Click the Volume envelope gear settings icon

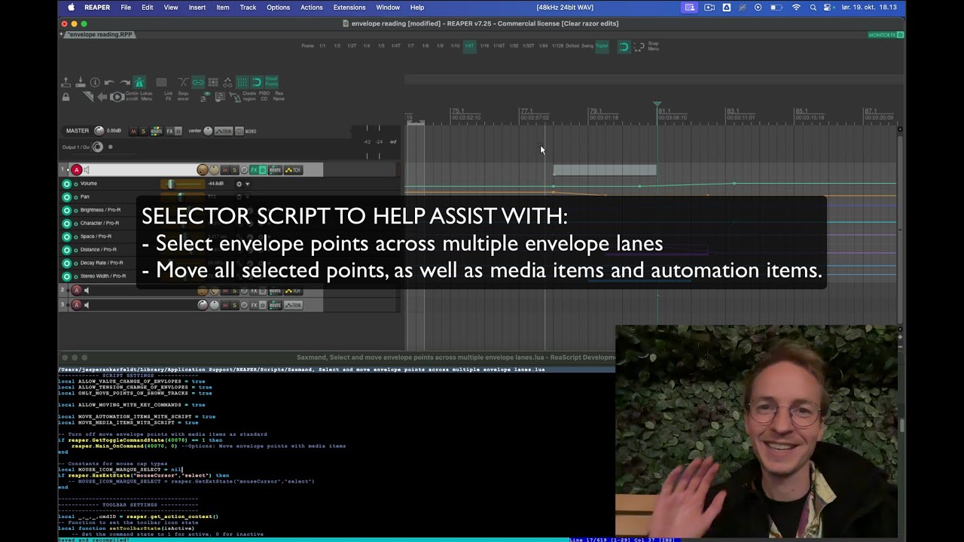[239, 184]
